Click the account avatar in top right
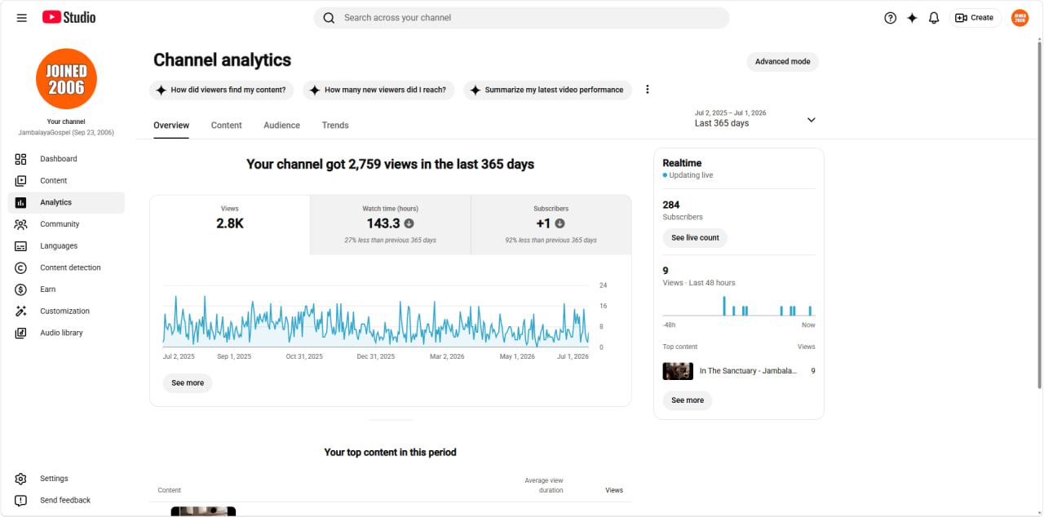Viewport: 1044px width, 517px height. pos(1020,18)
